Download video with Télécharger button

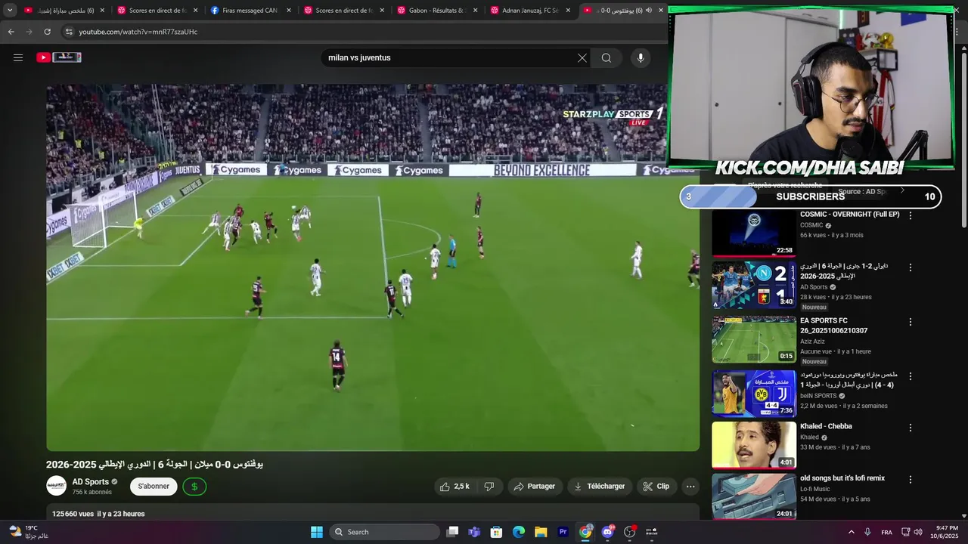(x=599, y=487)
